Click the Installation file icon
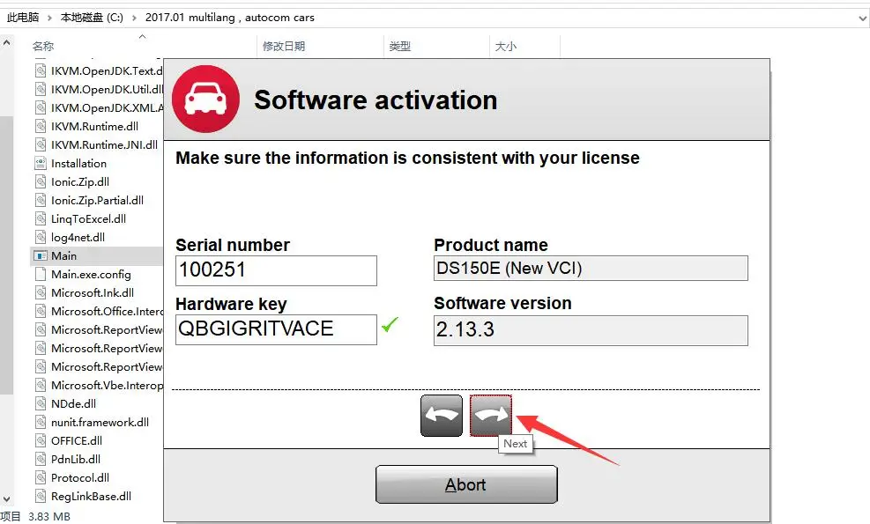This screenshot has width=870, height=524. tap(41, 163)
